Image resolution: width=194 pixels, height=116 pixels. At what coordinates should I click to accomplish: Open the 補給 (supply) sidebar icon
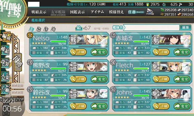click(5, 50)
